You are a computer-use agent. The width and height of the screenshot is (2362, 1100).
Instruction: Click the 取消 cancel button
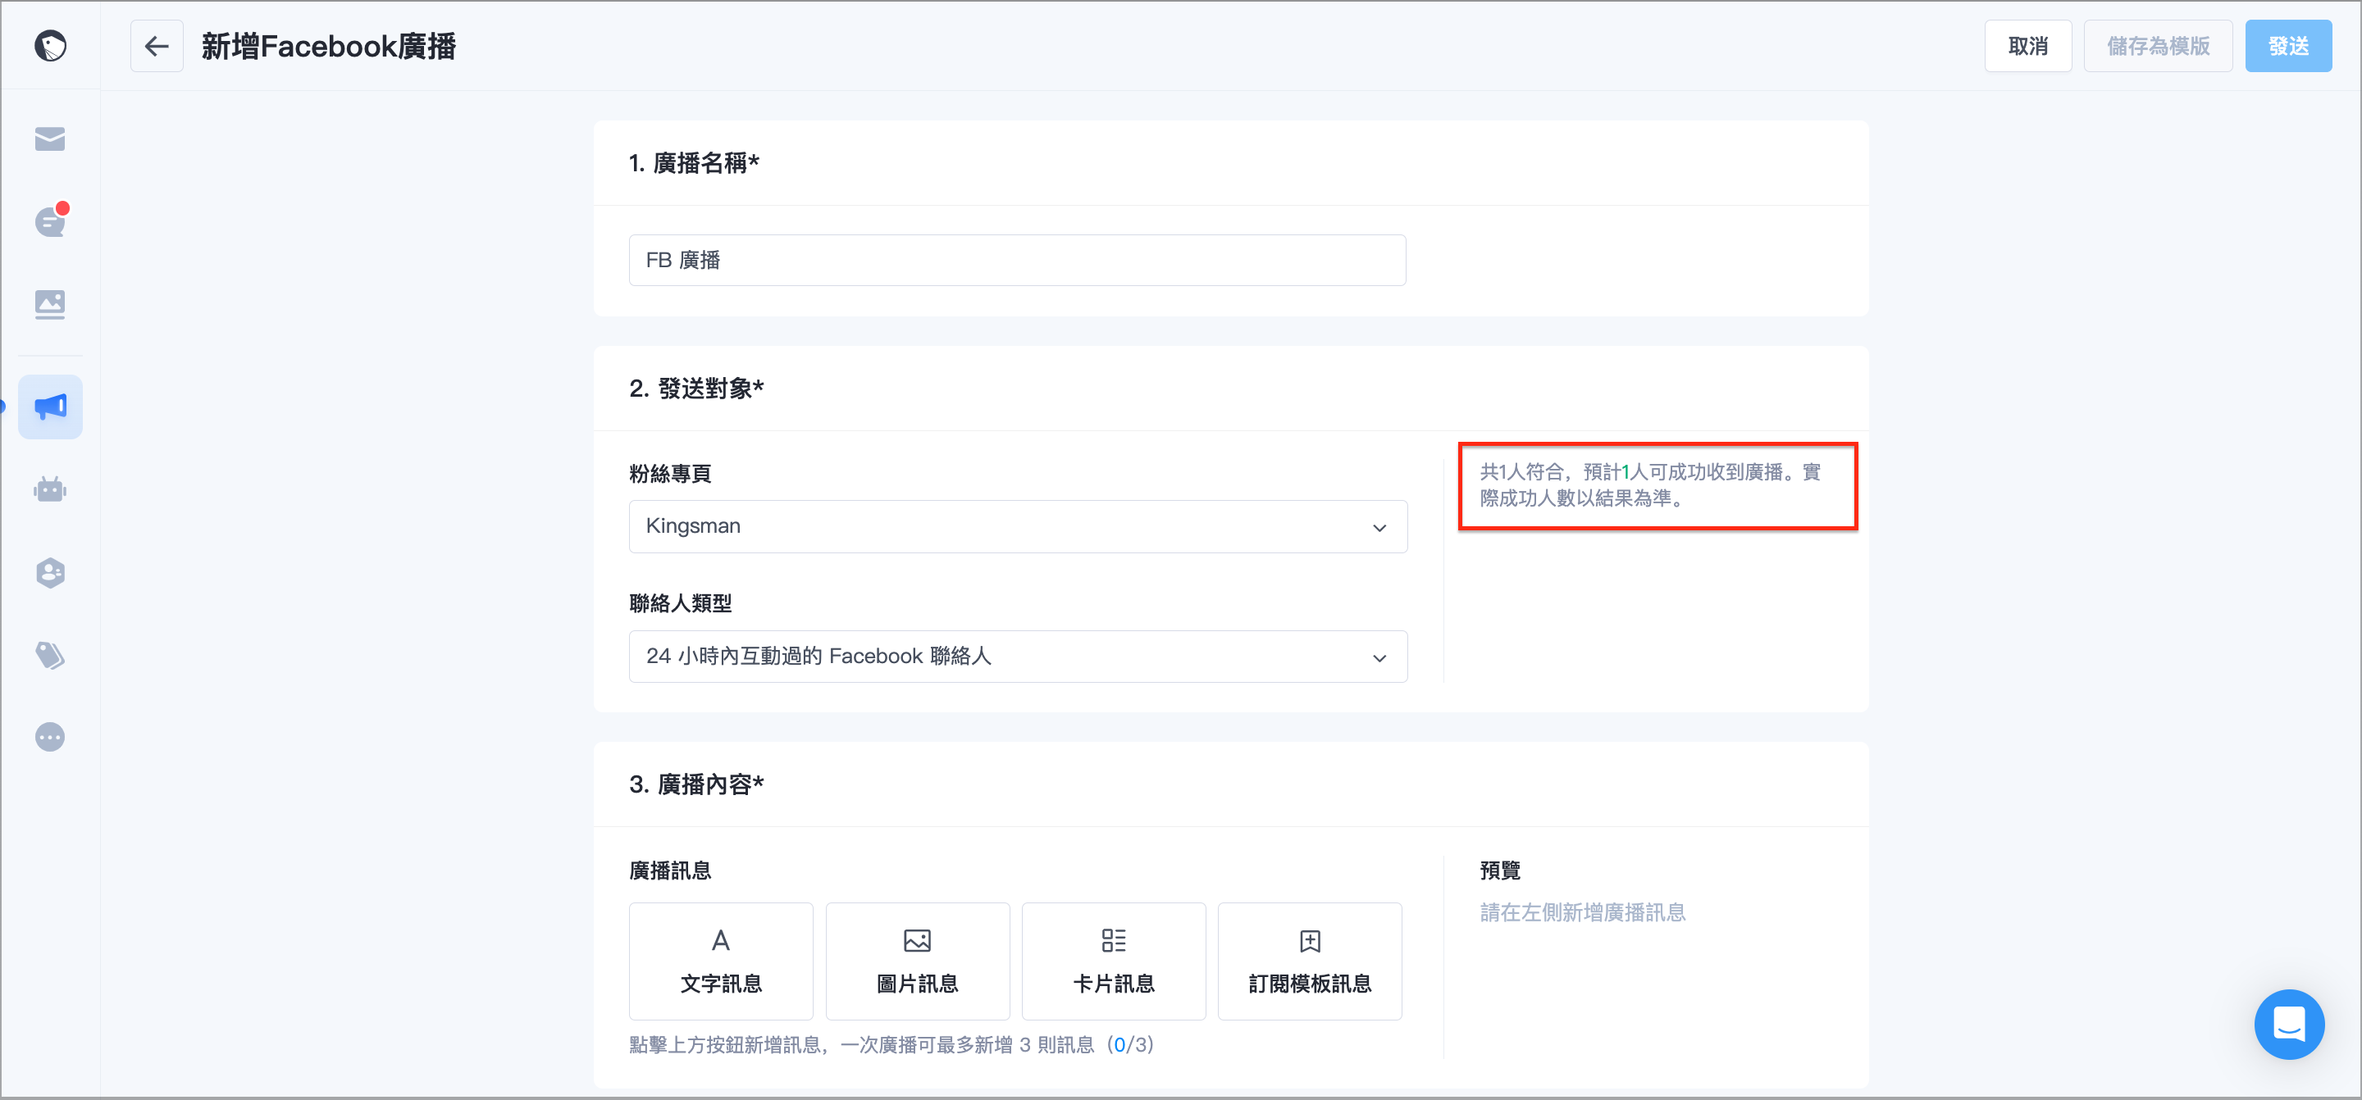click(x=2027, y=46)
